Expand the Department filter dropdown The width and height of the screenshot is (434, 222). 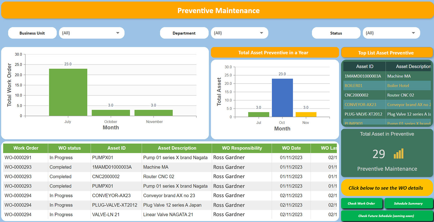point(239,33)
